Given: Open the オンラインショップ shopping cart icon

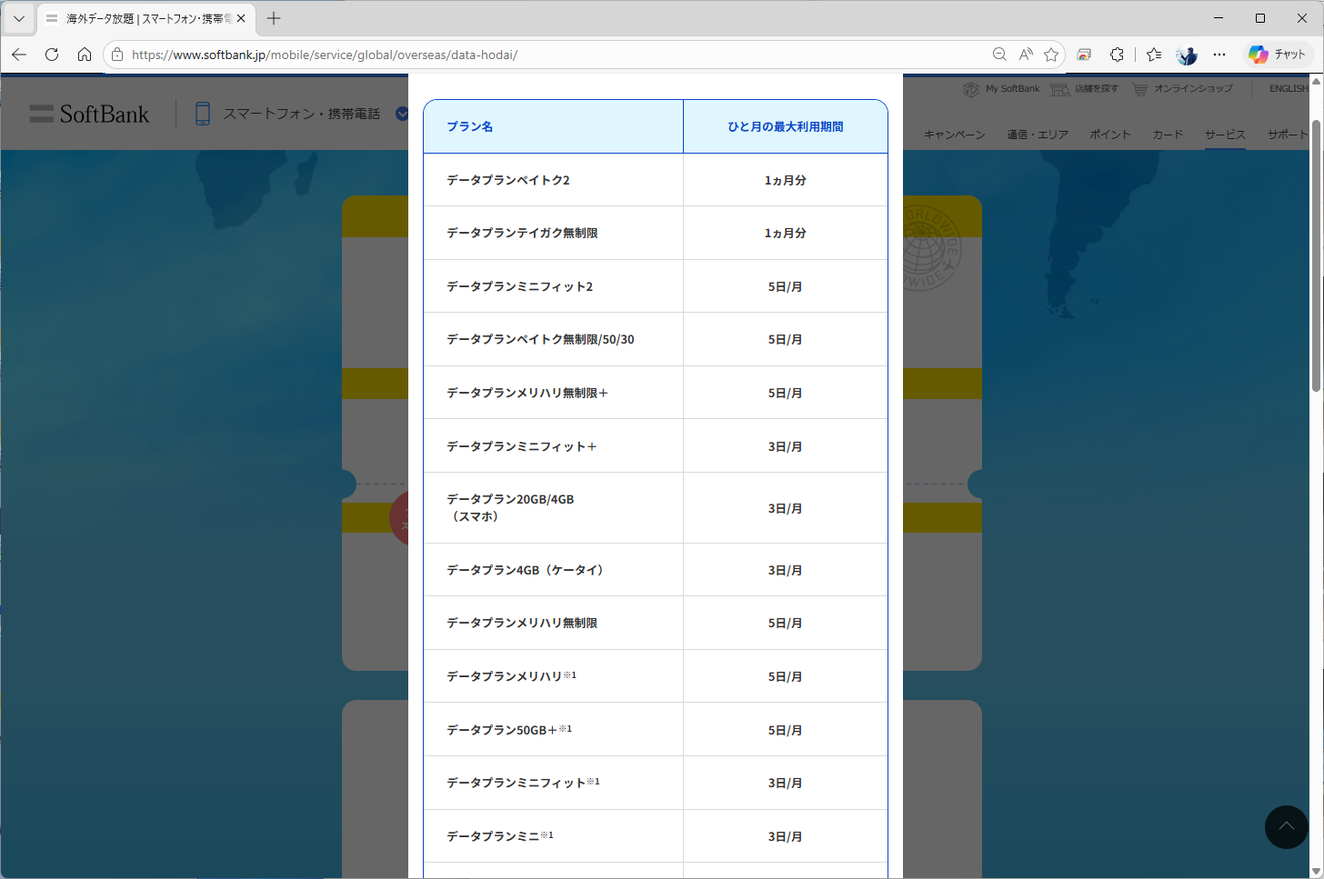Looking at the screenshot, I should [1140, 89].
